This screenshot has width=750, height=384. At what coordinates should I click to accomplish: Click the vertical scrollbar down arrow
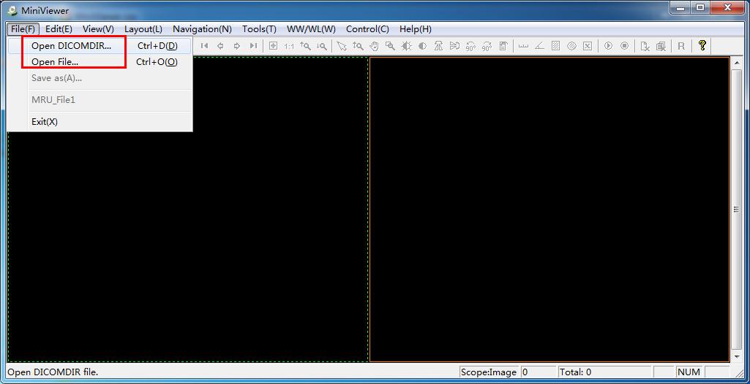(736, 357)
